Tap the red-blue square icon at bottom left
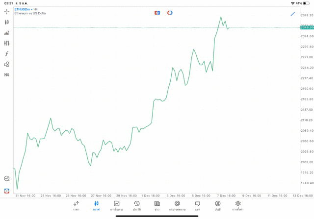The image size is (314, 219). tap(7, 191)
